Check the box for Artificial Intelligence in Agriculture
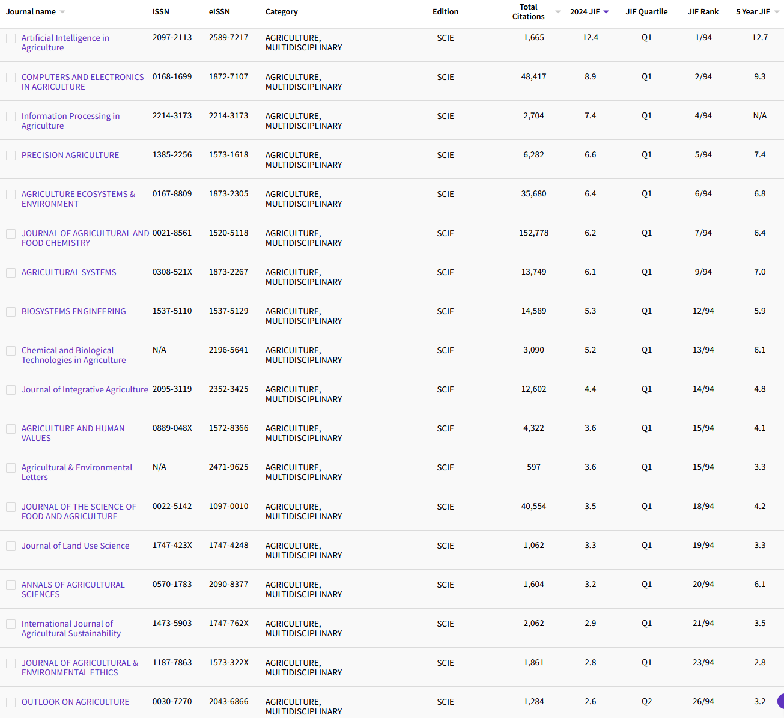Screen dimensions: 784x718 click(11, 38)
